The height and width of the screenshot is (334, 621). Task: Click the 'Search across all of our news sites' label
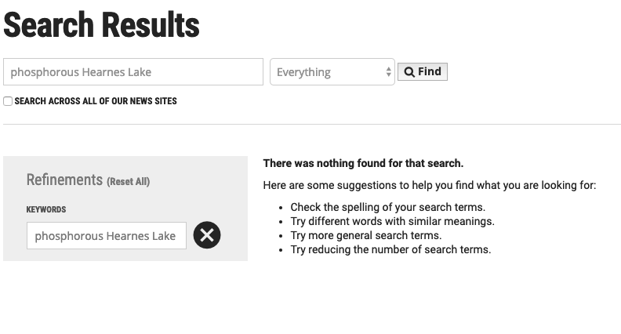click(x=96, y=101)
